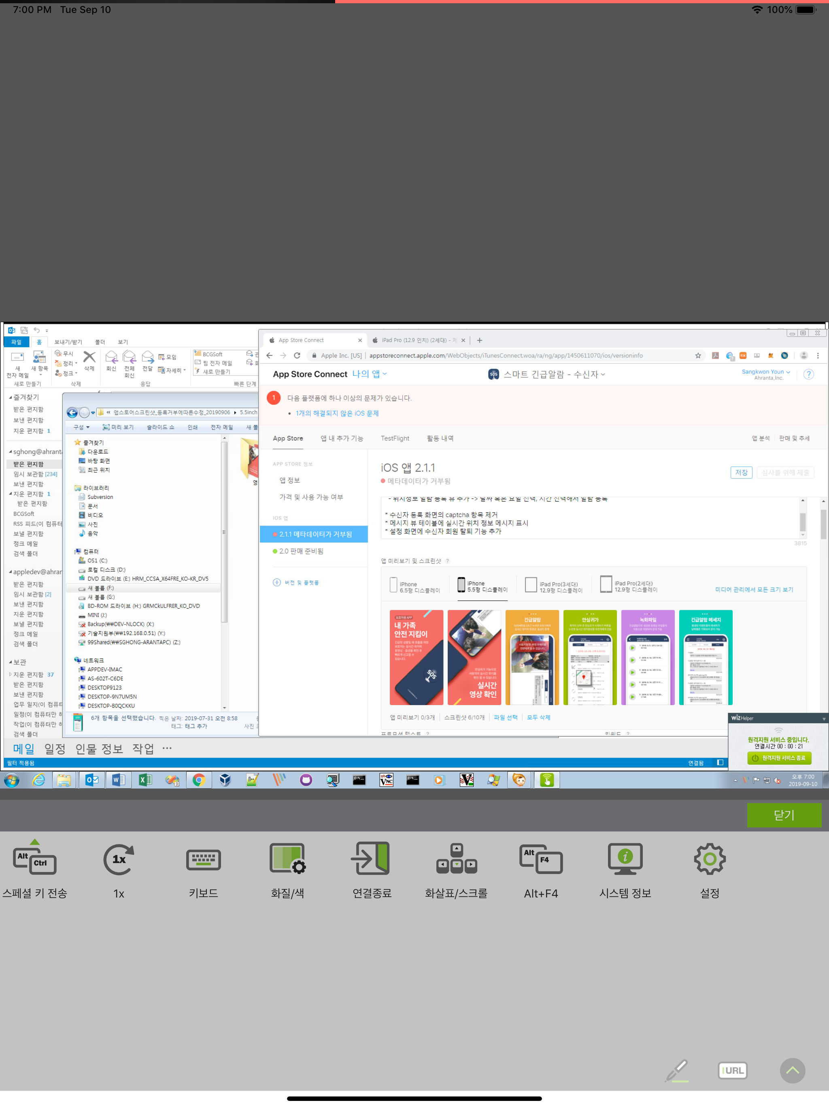This screenshot has width=829, height=1107.
Task: Open the 1개의 해결되지 않은 iOS 문제 link
Action: 337,413
